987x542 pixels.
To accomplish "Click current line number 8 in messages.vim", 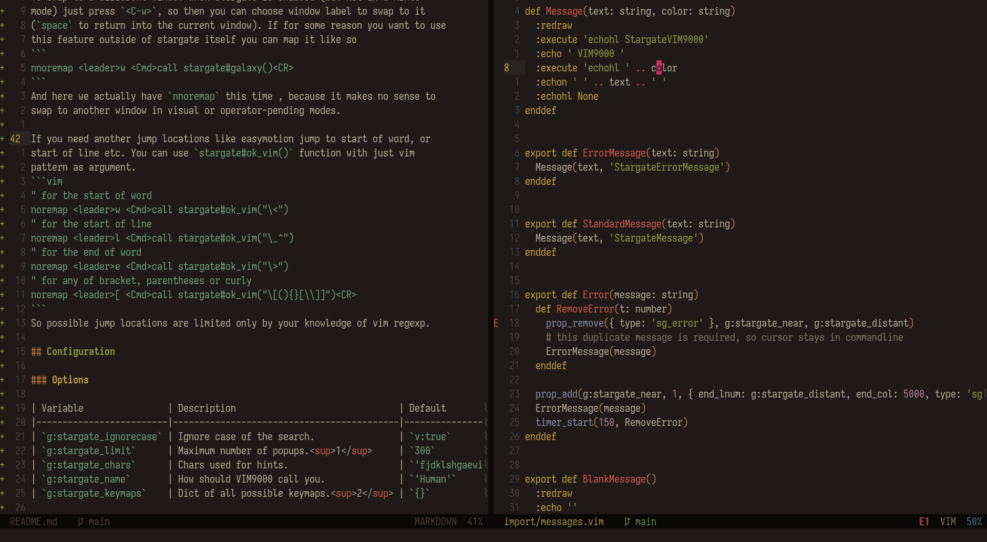I will pos(507,68).
